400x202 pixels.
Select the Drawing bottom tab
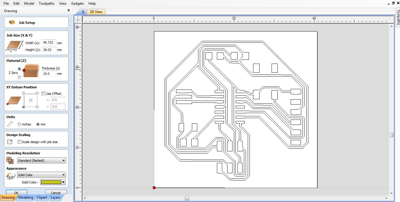[x=8, y=198]
